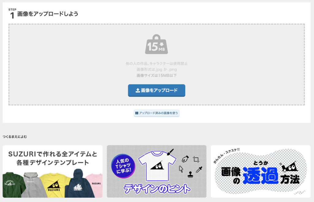This screenshot has width=314, height=202.
Task: Click the grid icon beside アップロード済みの画像を使う
Action: pos(137,113)
